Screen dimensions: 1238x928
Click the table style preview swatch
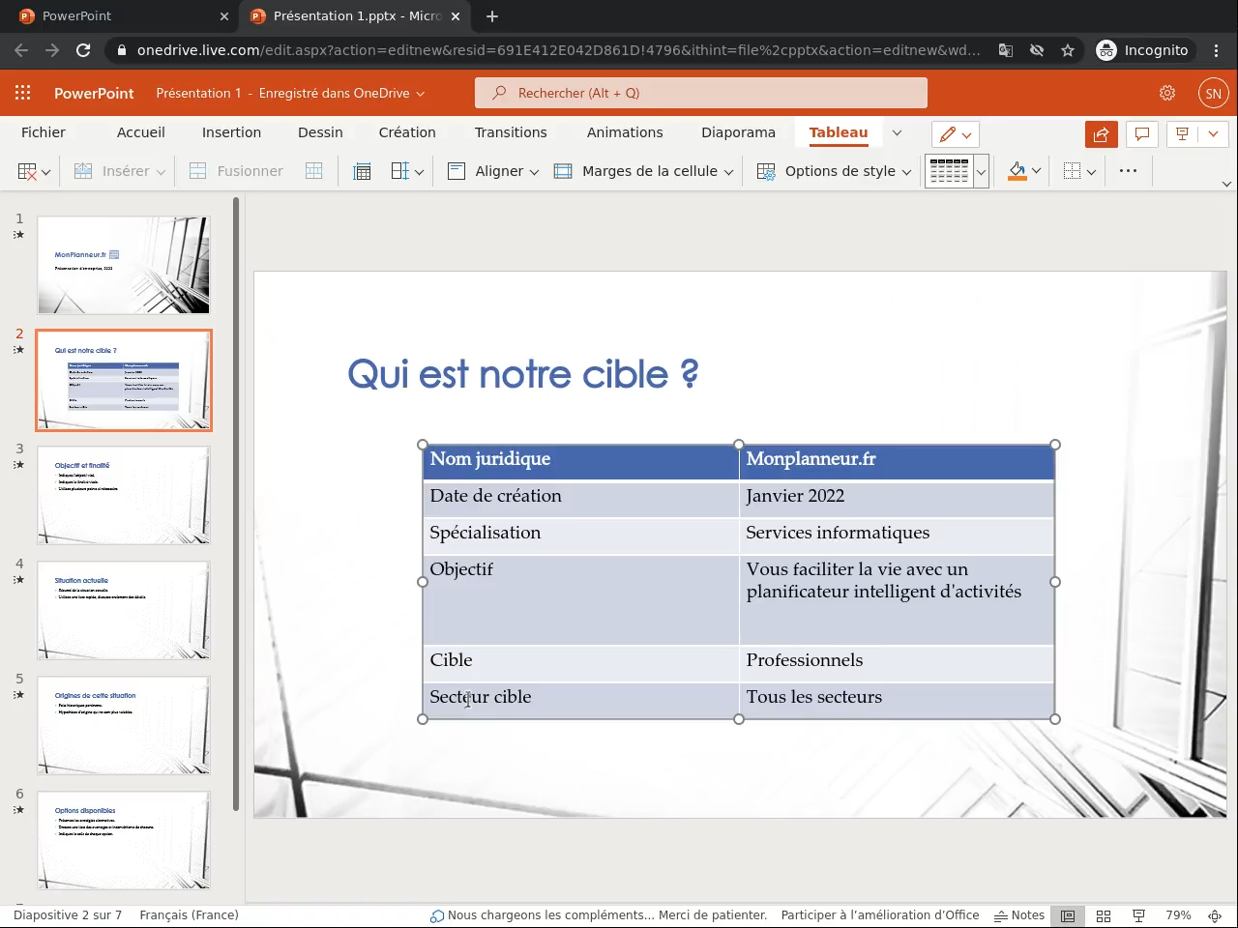[x=949, y=171]
